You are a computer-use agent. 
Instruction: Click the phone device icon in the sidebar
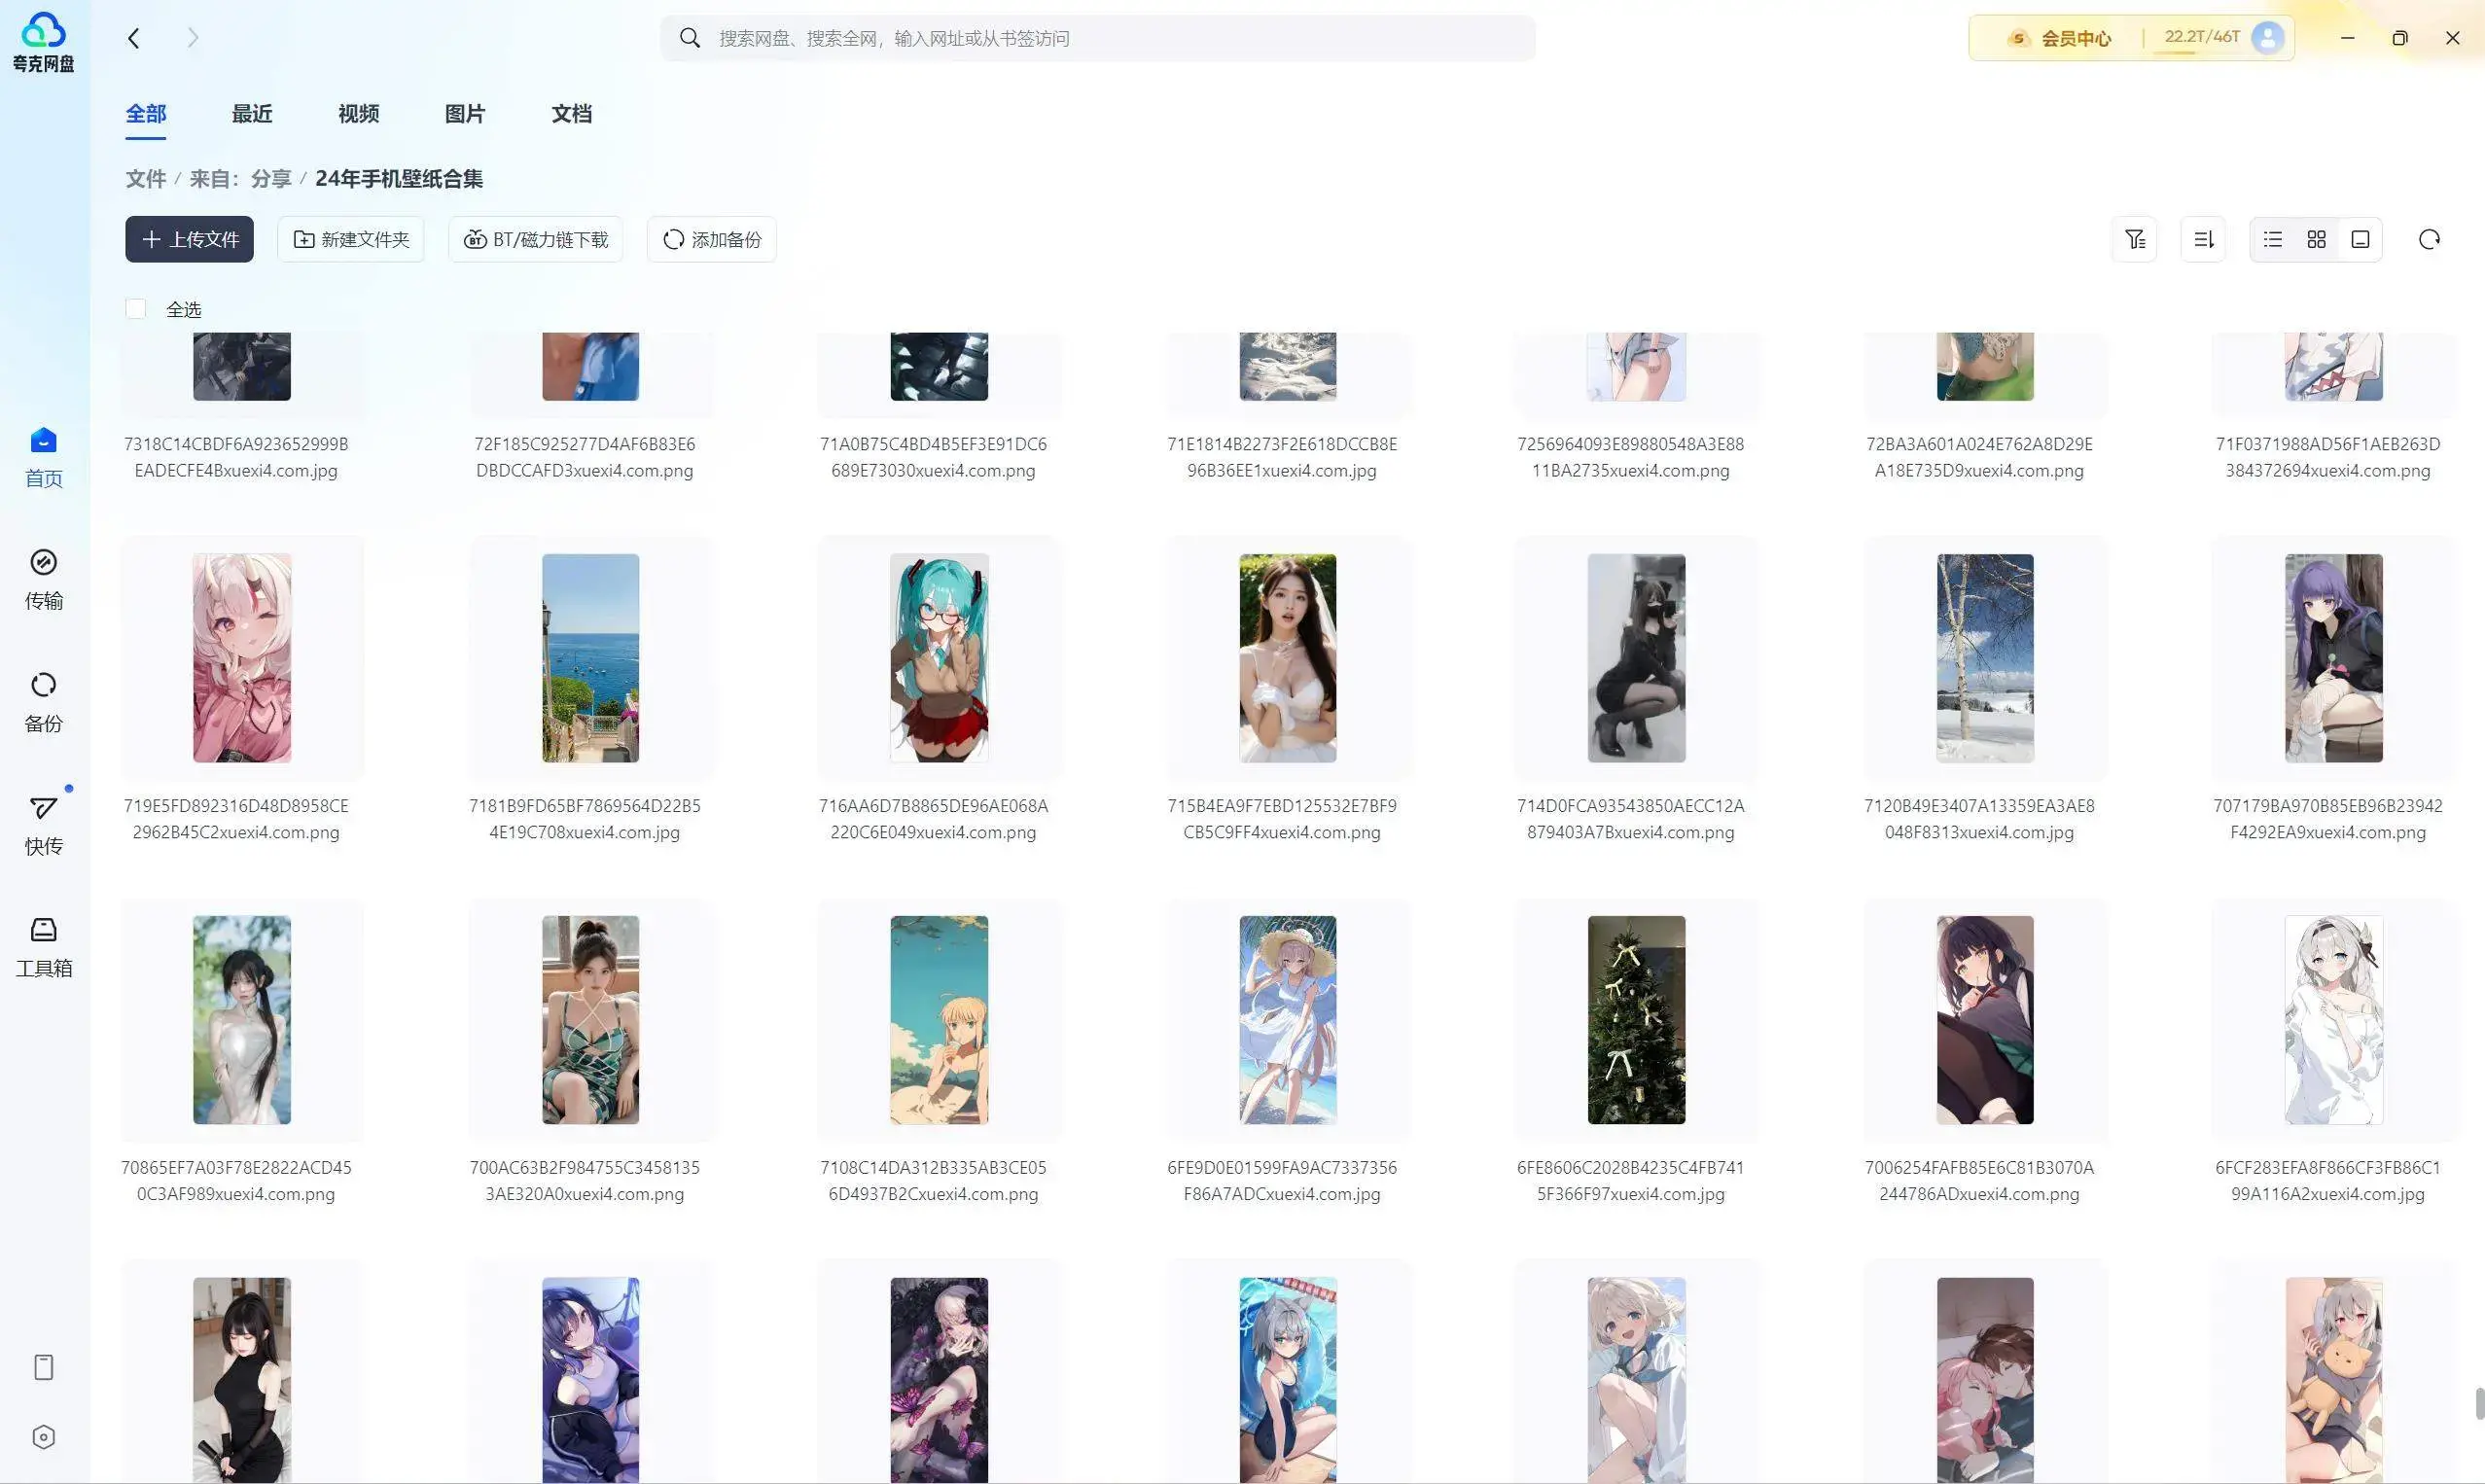43,1367
